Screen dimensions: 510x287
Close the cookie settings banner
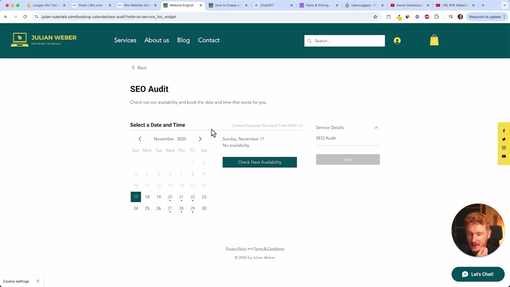(38, 281)
